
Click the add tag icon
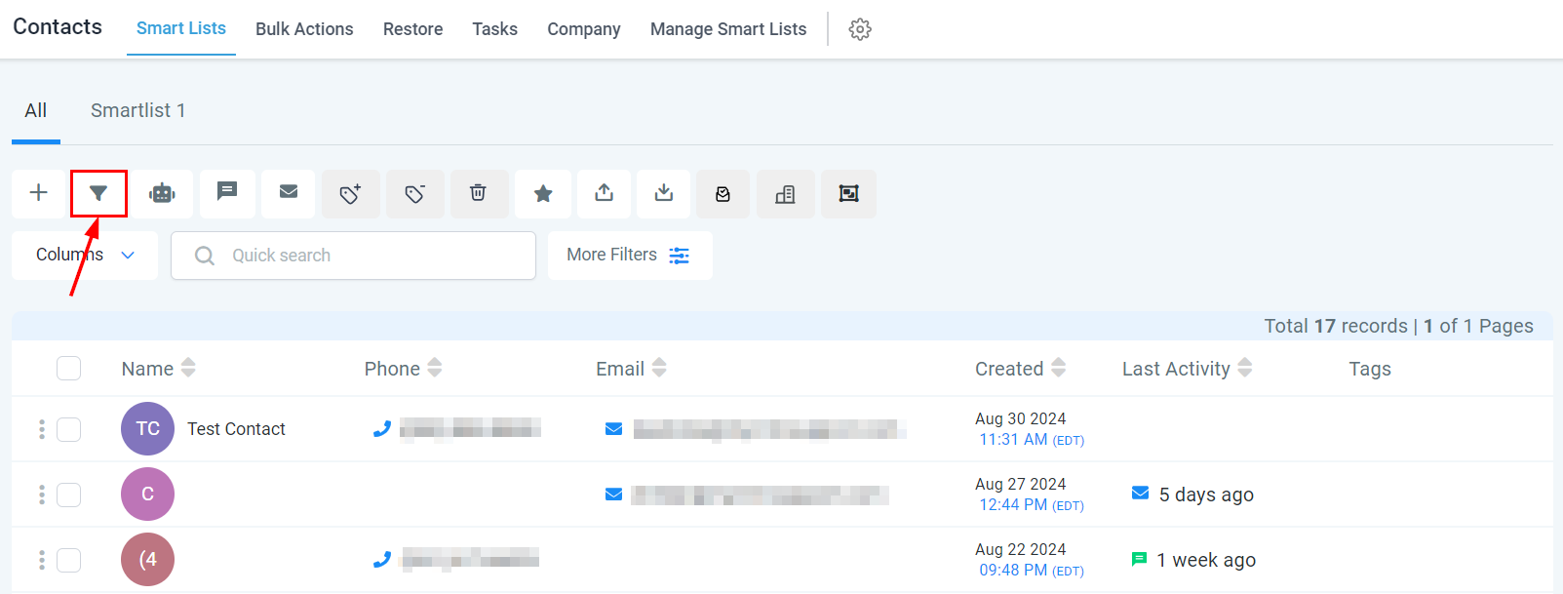(351, 193)
